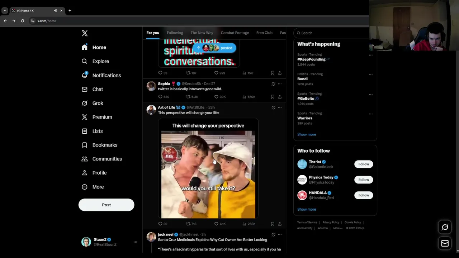Viewport: 459px width, 258px height.
Task: Open Home from the sidebar
Action: tap(94, 47)
